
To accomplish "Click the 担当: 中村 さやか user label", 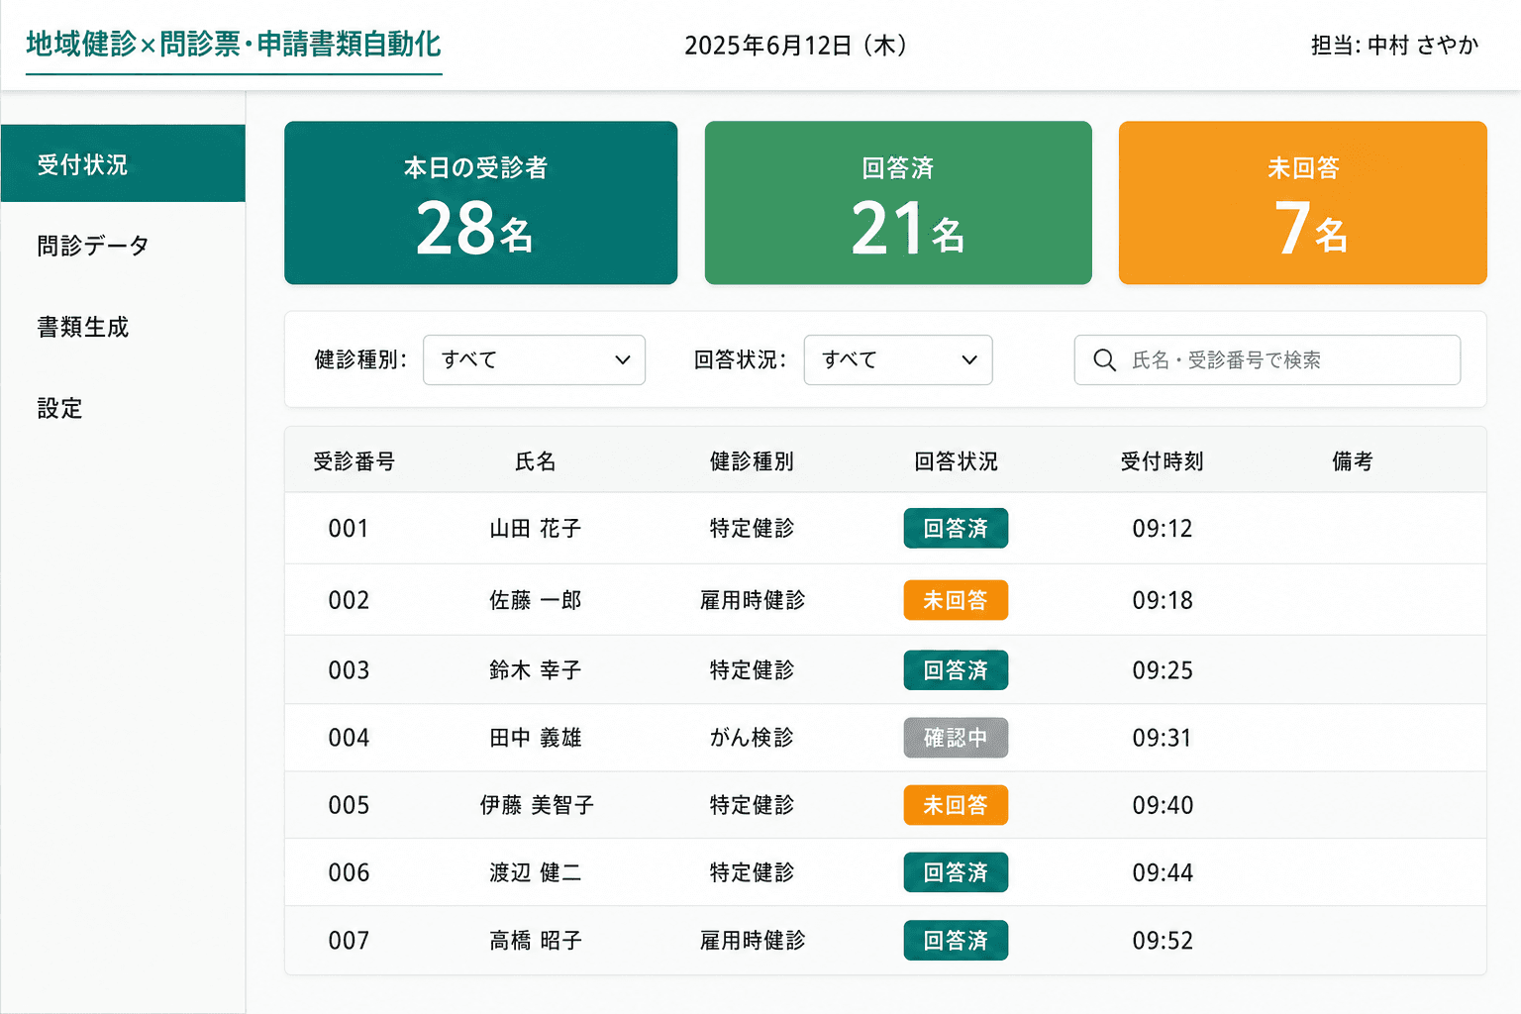I will pyautogui.click(x=1395, y=46).
